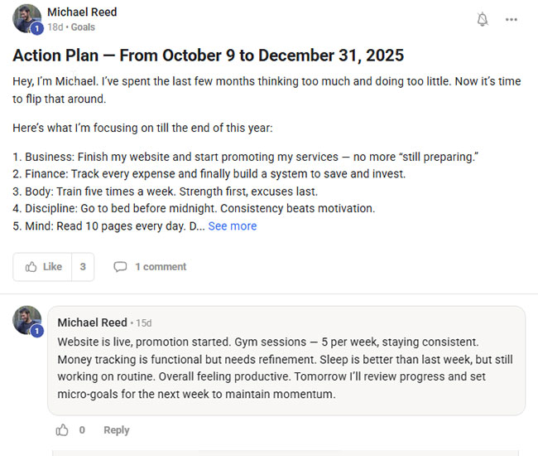Image resolution: width=538 pixels, height=456 pixels.
Task: Open the 1 comment link
Action: [x=161, y=267]
